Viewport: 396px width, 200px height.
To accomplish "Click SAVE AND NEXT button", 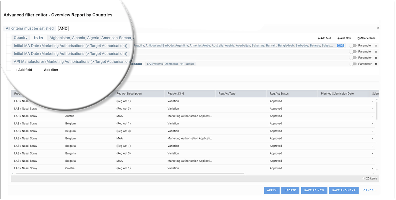I will pyautogui.click(x=344, y=190).
